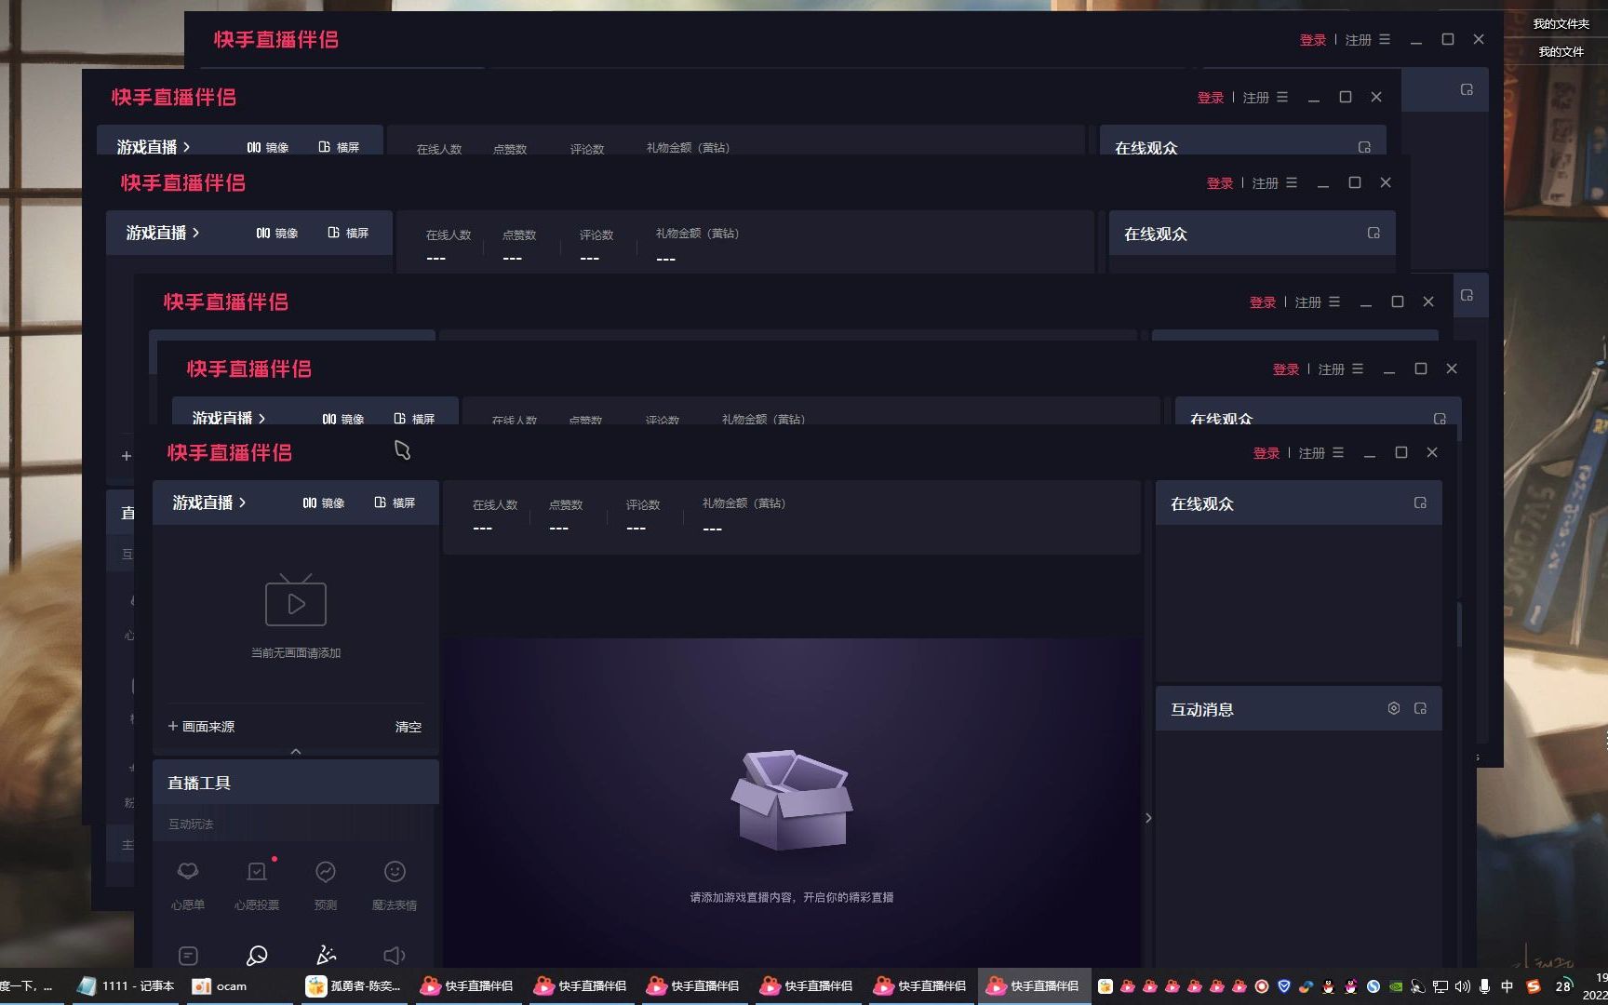The height and width of the screenshot is (1005, 1608).
Task: Click the whistle icon below 心愿投票
Action: [x=257, y=956]
